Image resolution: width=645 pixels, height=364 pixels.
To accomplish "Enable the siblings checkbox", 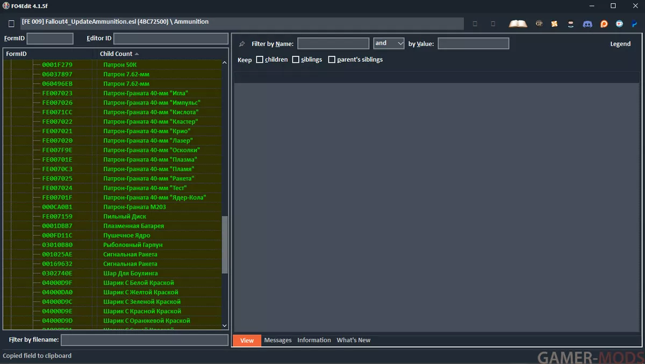I will [296, 60].
